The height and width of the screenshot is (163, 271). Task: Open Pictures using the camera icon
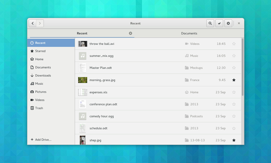tap(40, 92)
